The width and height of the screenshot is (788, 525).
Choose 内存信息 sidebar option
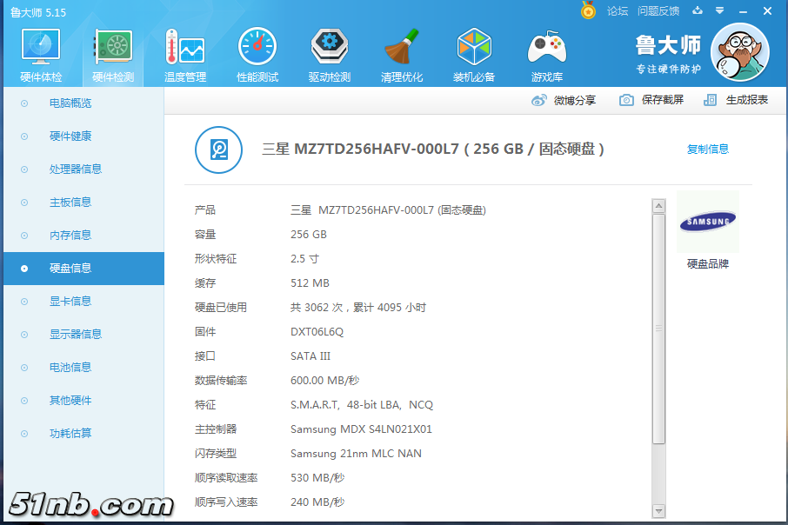click(70, 236)
